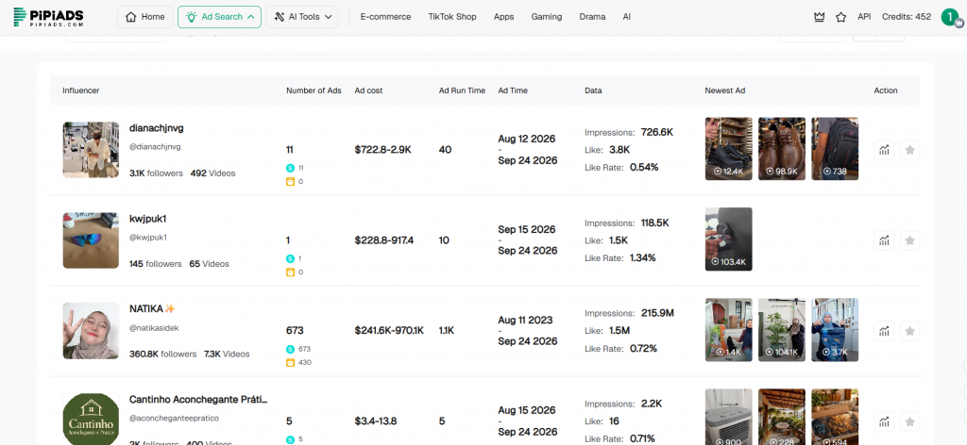Expand the Ad Search dropdown
The height and width of the screenshot is (445, 967).
tap(219, 17)
